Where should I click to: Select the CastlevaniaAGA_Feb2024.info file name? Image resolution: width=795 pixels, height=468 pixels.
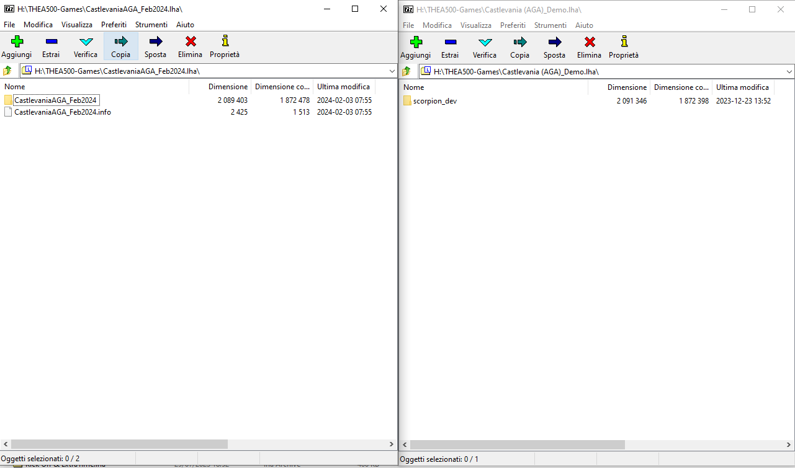(x=63, y=112)
